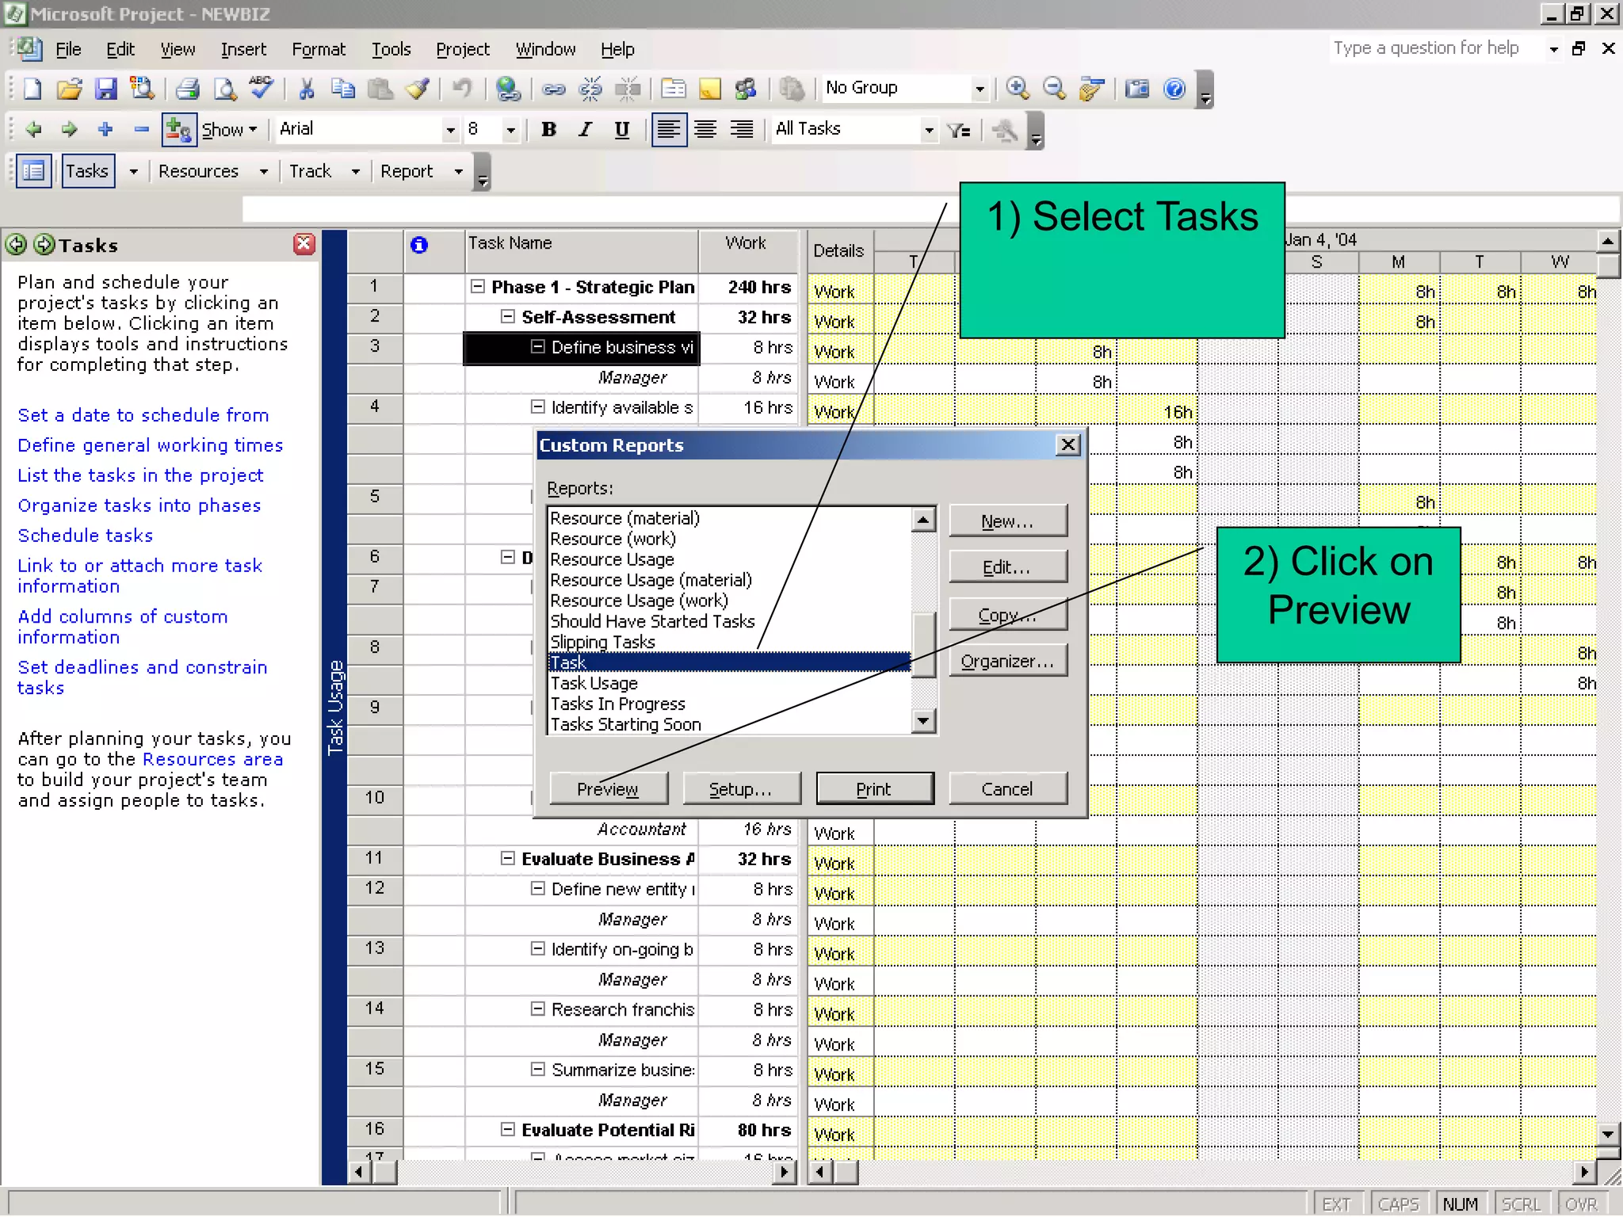Collapse Evaluate Business summary task
This screenshot has height=1217, width=1623.
pyautogui.click(x=507, y=859)
